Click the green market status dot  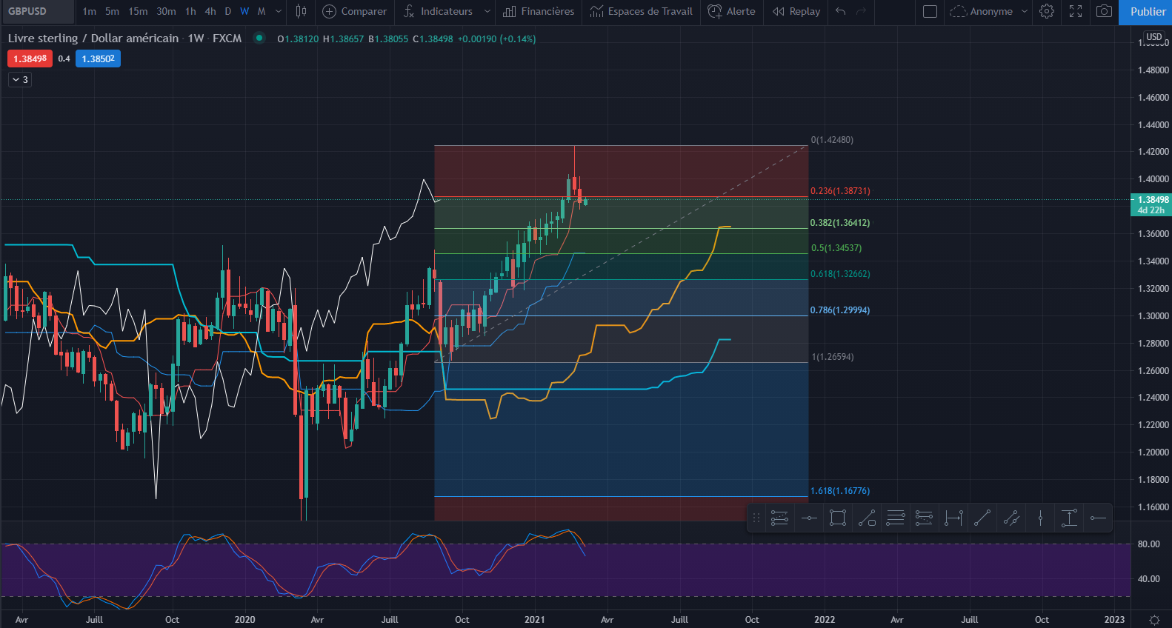259,38
